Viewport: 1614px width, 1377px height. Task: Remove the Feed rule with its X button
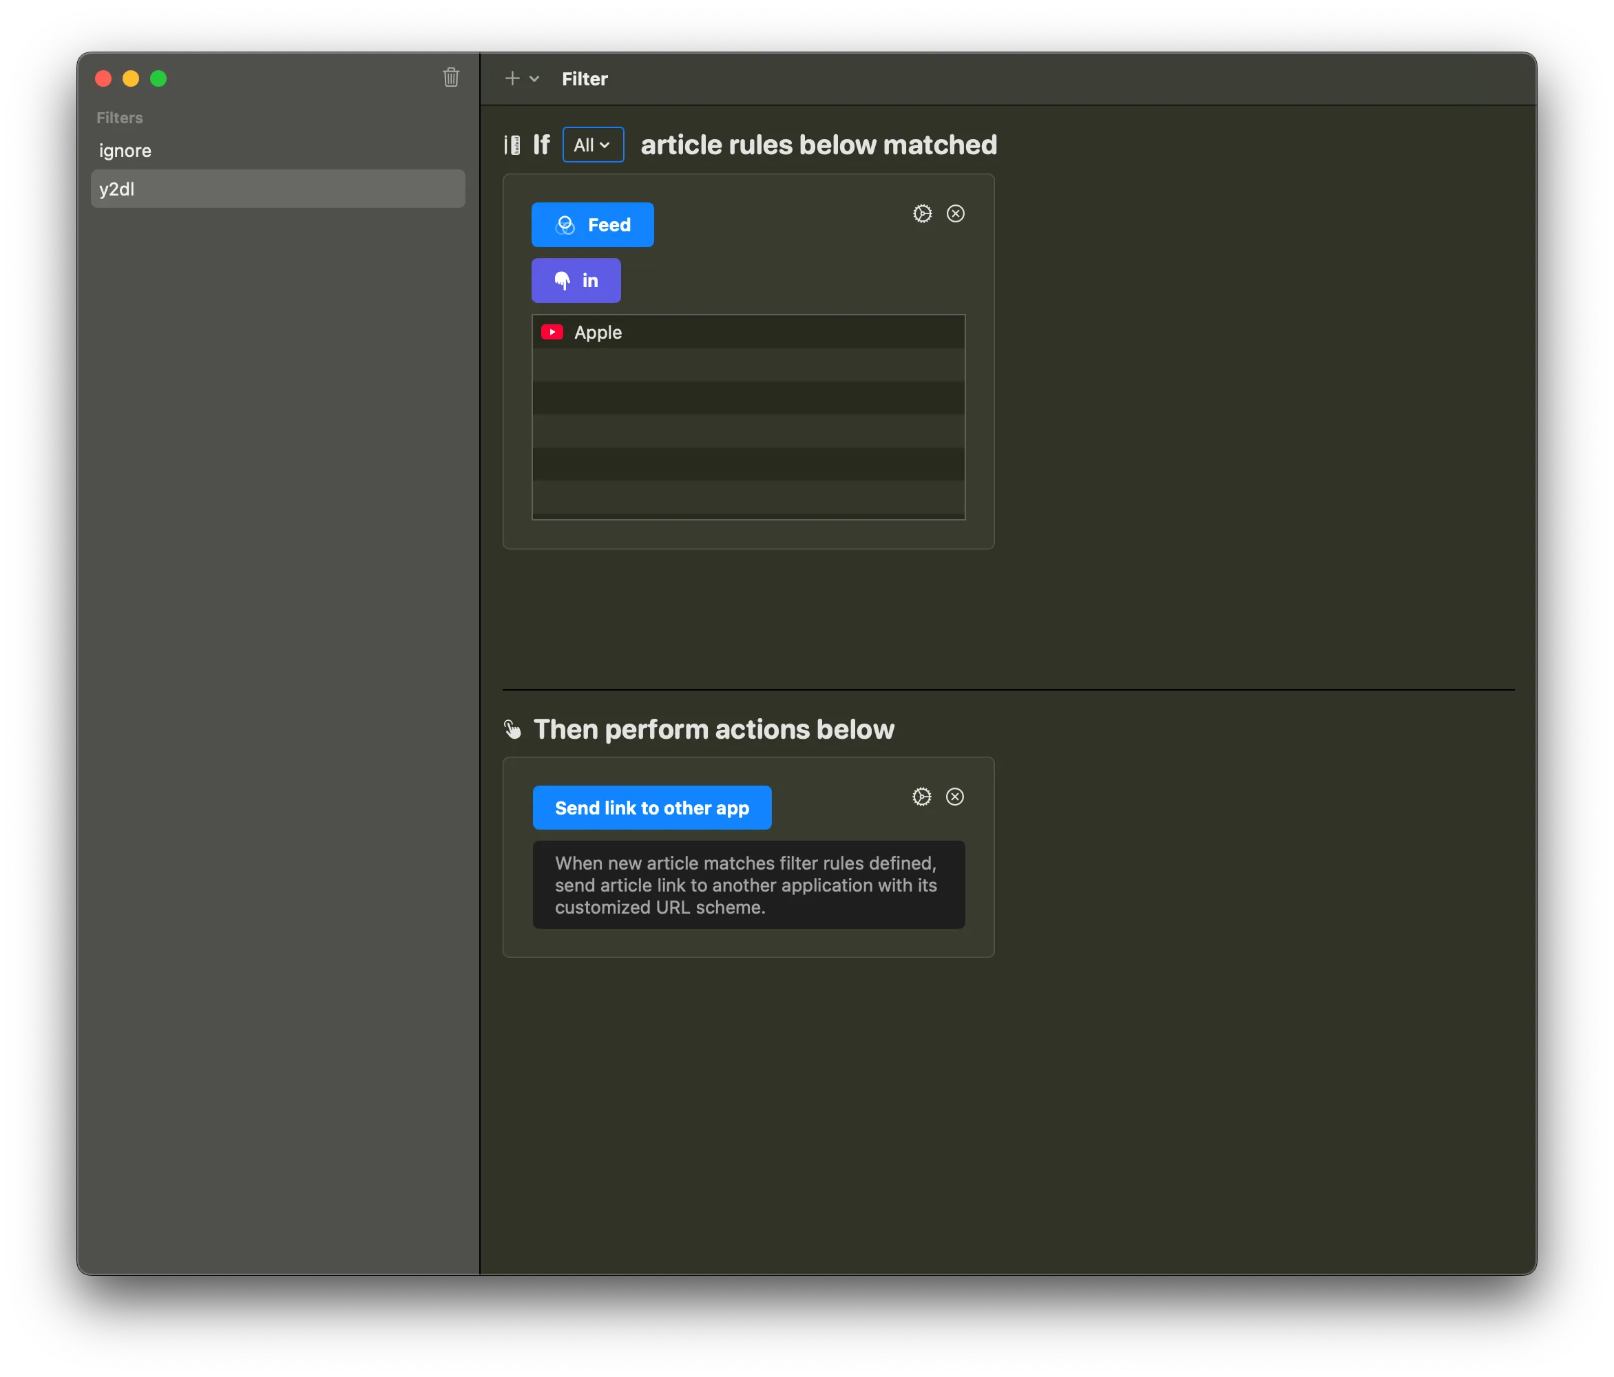pos(956,213)
